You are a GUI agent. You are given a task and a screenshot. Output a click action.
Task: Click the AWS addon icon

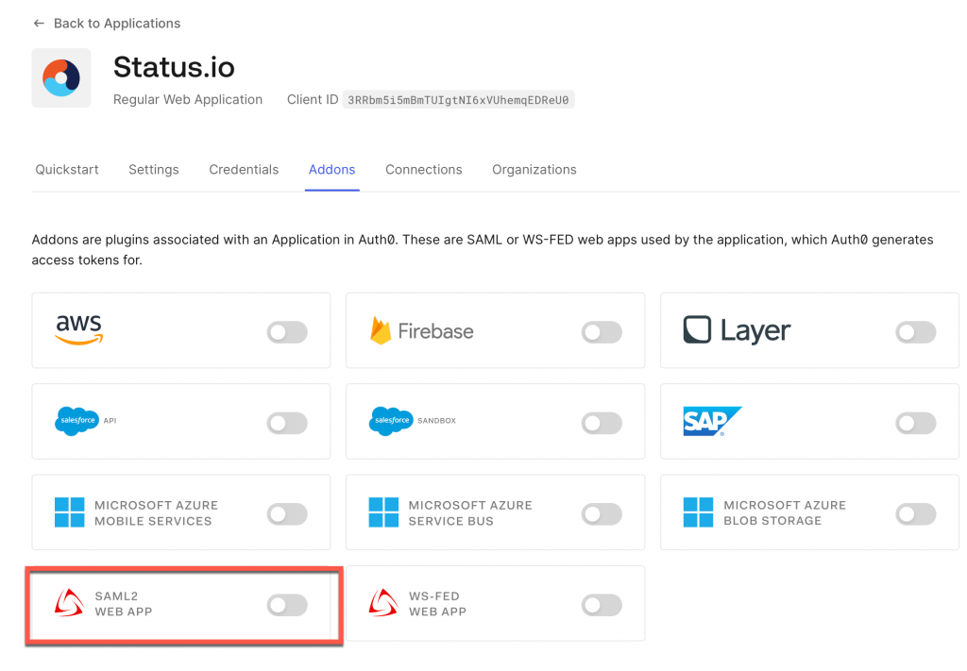click(79, 330)
